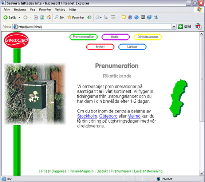This screenshot has width=205, height=182.
Task: Click the Butik navigation button
Action: point(115,37)
